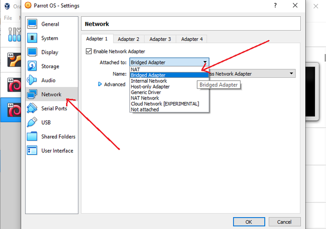Open the File menu in VirtualBox Manager
This screenshot has width=326, height=229.
8,18
